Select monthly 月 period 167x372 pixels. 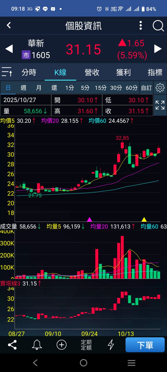[39, 88]
